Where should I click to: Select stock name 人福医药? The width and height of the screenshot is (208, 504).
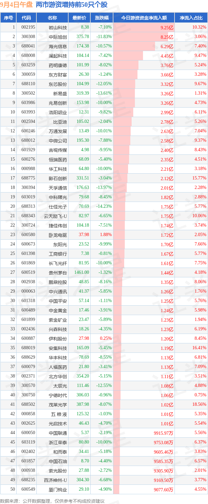point(58,367)
